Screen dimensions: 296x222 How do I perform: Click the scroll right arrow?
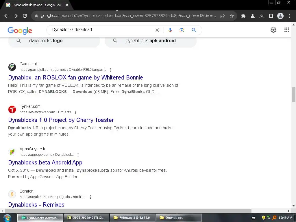[289, 211]
